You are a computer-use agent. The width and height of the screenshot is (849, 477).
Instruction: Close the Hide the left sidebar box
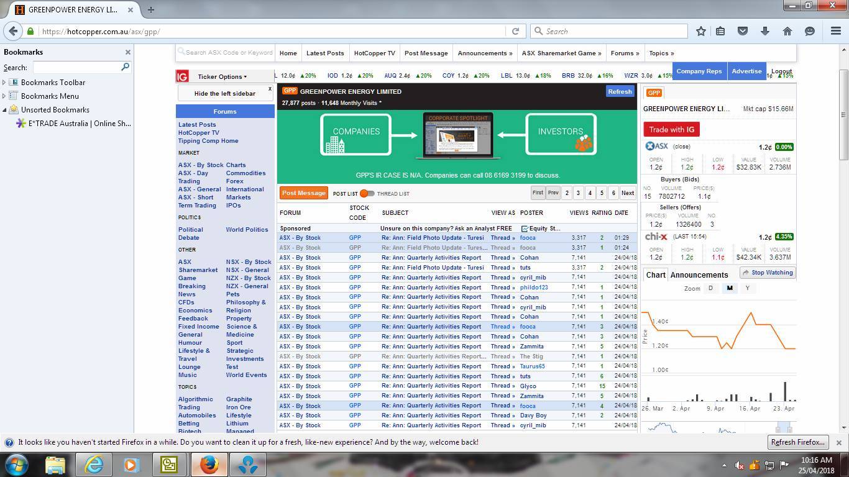tap(270, 89)
